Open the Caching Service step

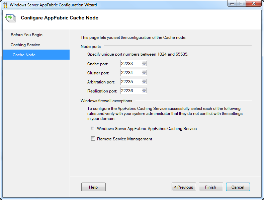coord(25,45)
